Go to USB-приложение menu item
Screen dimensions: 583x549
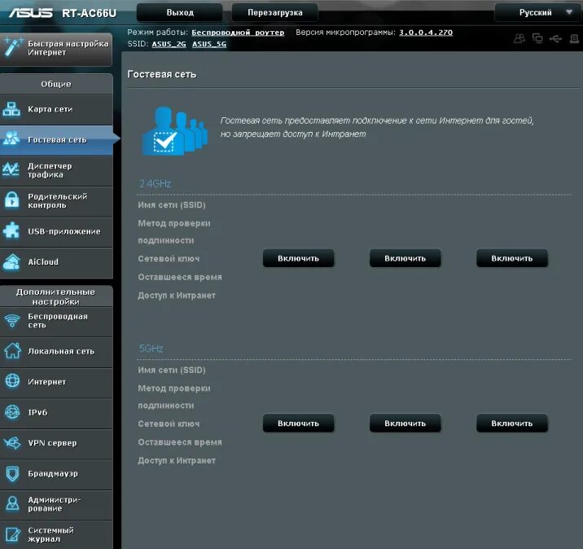(56, 231)
